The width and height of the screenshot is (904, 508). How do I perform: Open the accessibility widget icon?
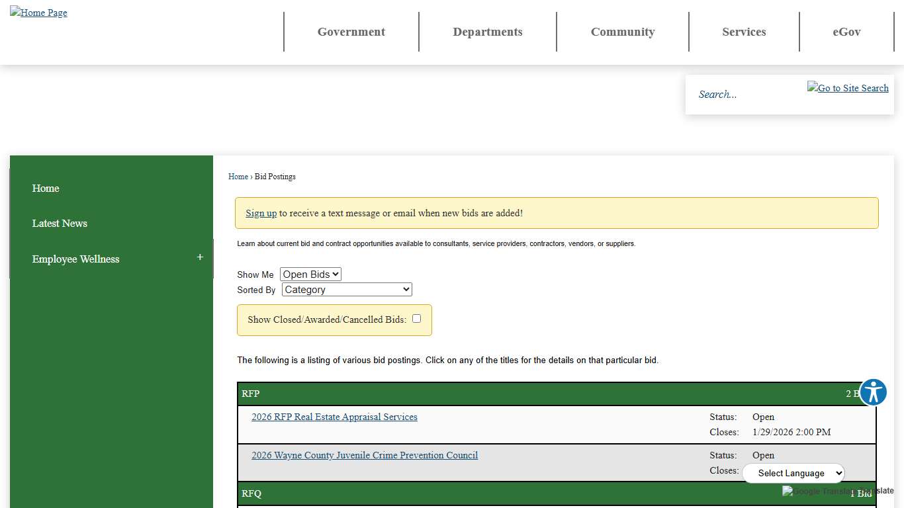coord(873,392)
